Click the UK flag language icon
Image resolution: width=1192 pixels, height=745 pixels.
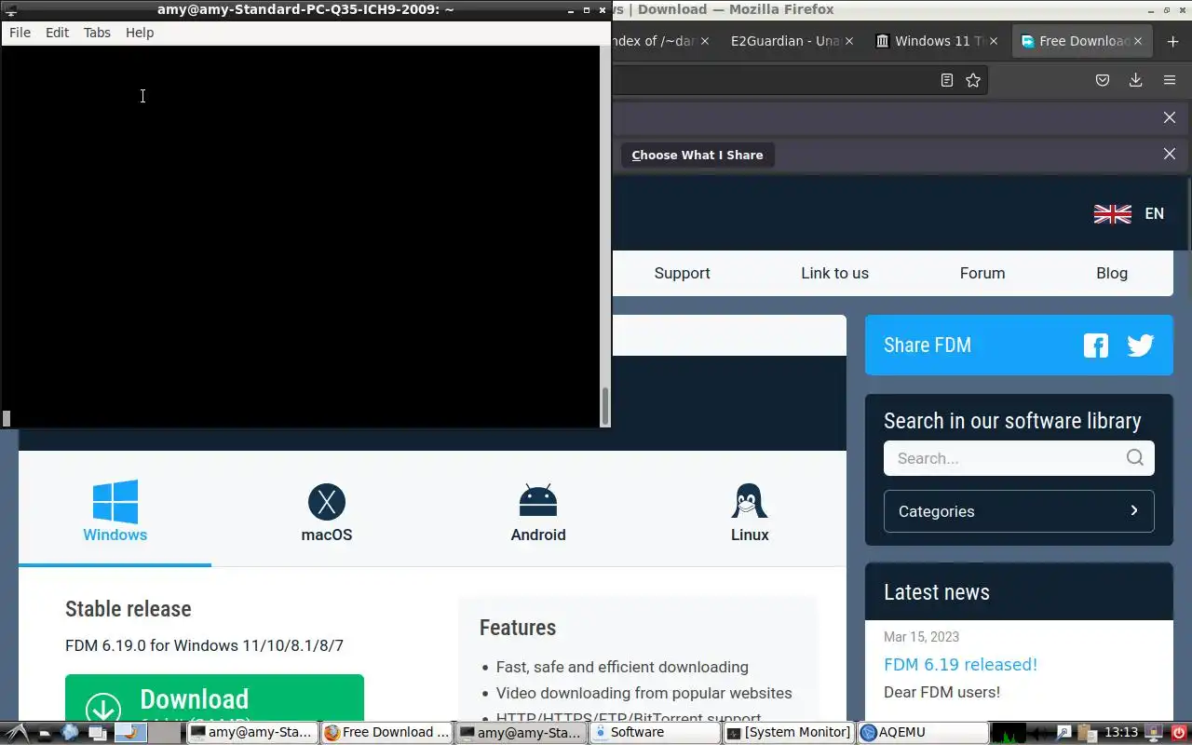coord(1112,213)
